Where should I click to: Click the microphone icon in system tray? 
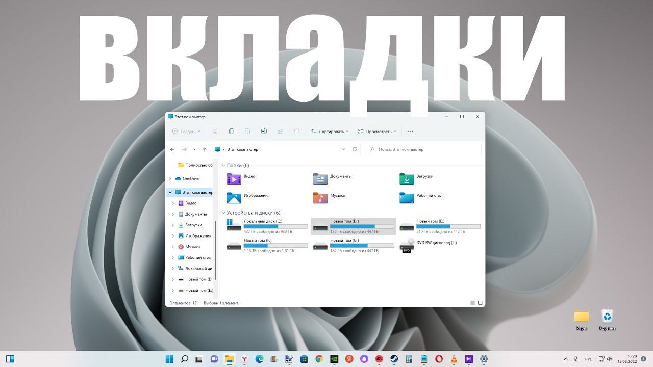pos(576,359)
